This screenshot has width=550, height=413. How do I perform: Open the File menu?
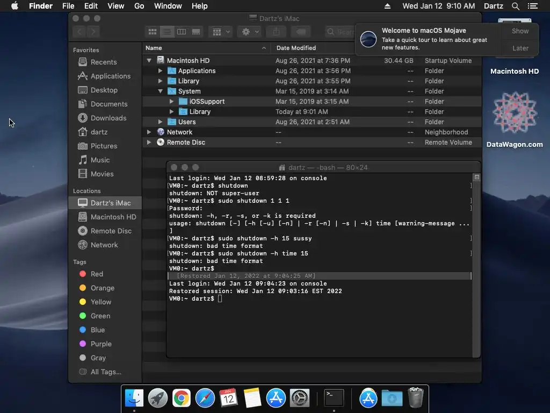click(68, 6)
